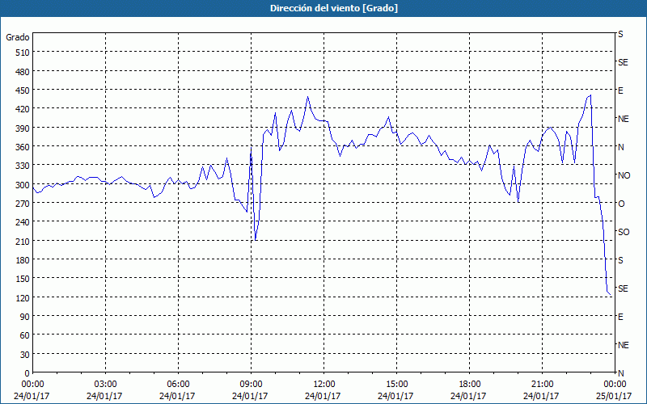The image size is (647, 404).
Task: Click the 0 degree axis label
Action: (27, 373)
